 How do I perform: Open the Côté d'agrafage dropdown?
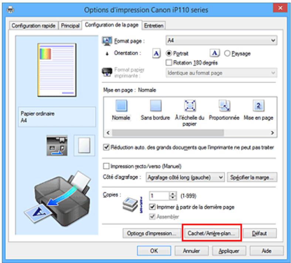185,177
